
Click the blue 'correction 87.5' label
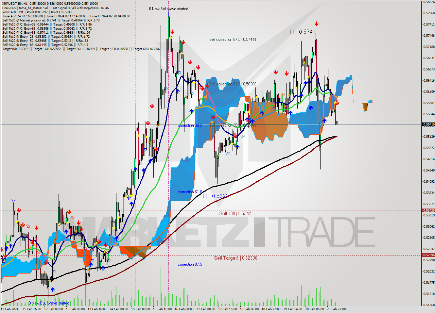[x=190, y=264]
